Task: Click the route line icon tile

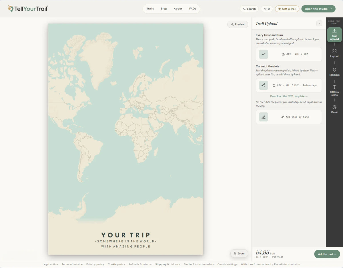Action: click(264, 54)
